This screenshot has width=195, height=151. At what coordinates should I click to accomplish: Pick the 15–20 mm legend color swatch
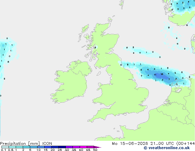coord(48,147)
